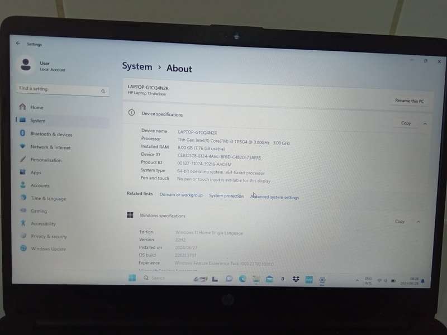Open the Chat icon on the taskbar
This screenshot has width=447, height=335.
[229, 279]
